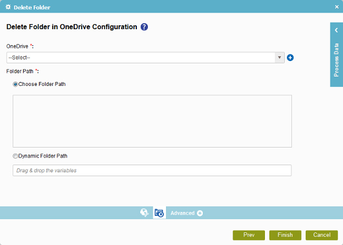Open the globe general configuration tab

pos(145,213)
